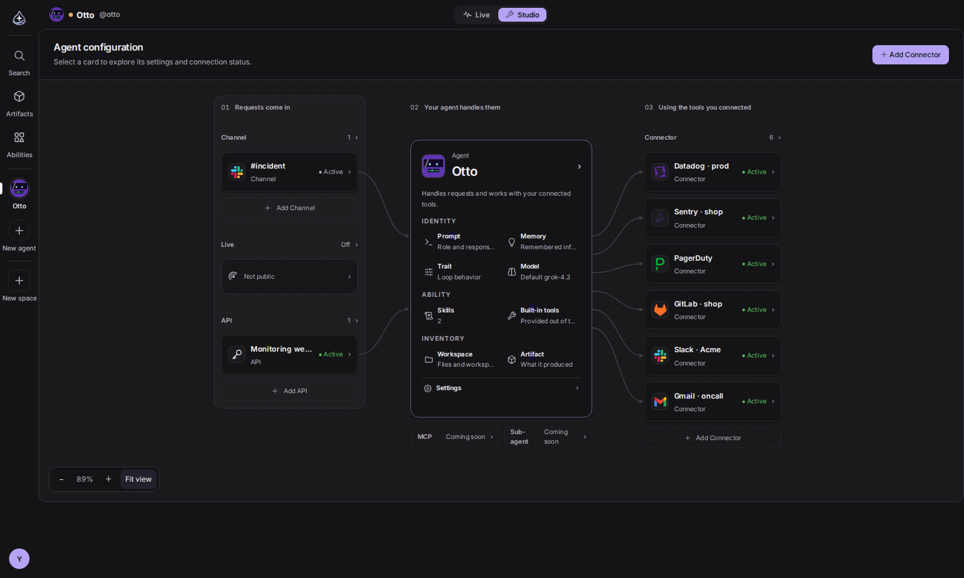Click the Slack Acme connector icon
Screen dimensions: 964x578
click(x=660, y=356)
